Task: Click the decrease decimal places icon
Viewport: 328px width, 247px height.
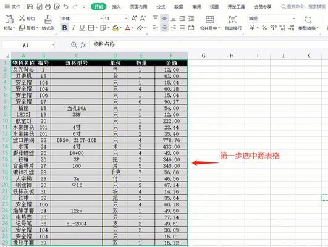Action: [292, 28]
